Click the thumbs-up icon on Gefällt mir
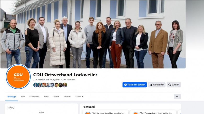The width and height of the screenshot is (204, 114). 151,85
